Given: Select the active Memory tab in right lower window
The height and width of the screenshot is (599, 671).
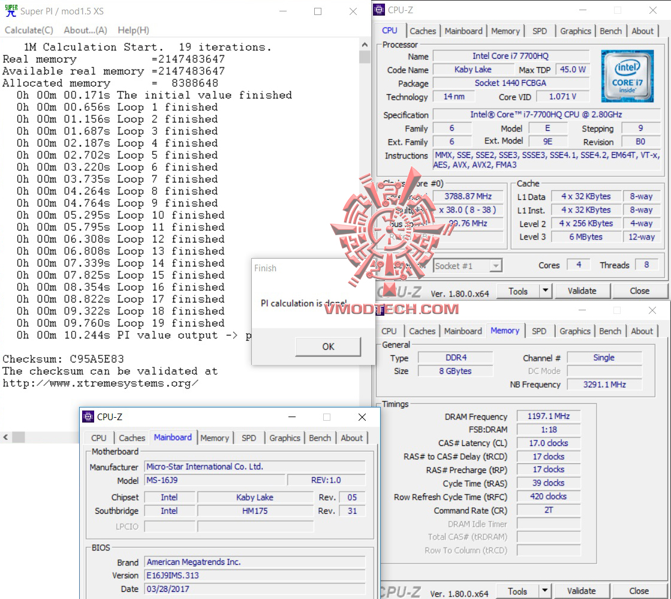Looking at the screenshot, I should click(504, 331).
